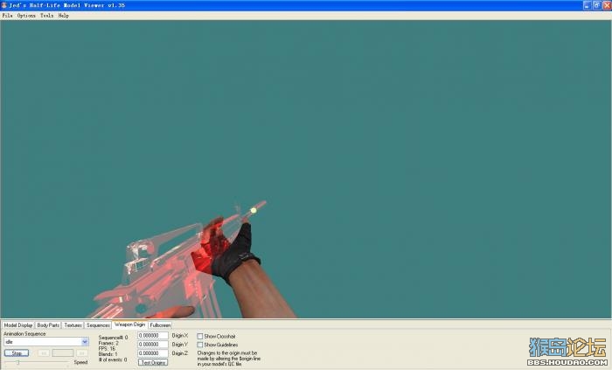Click the '# of events: 0' text
612x370 pixels.
pyautogui.click(x=113, y=360)
